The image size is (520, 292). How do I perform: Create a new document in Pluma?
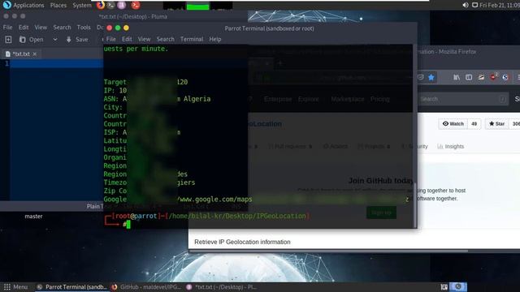pos(8,40)
